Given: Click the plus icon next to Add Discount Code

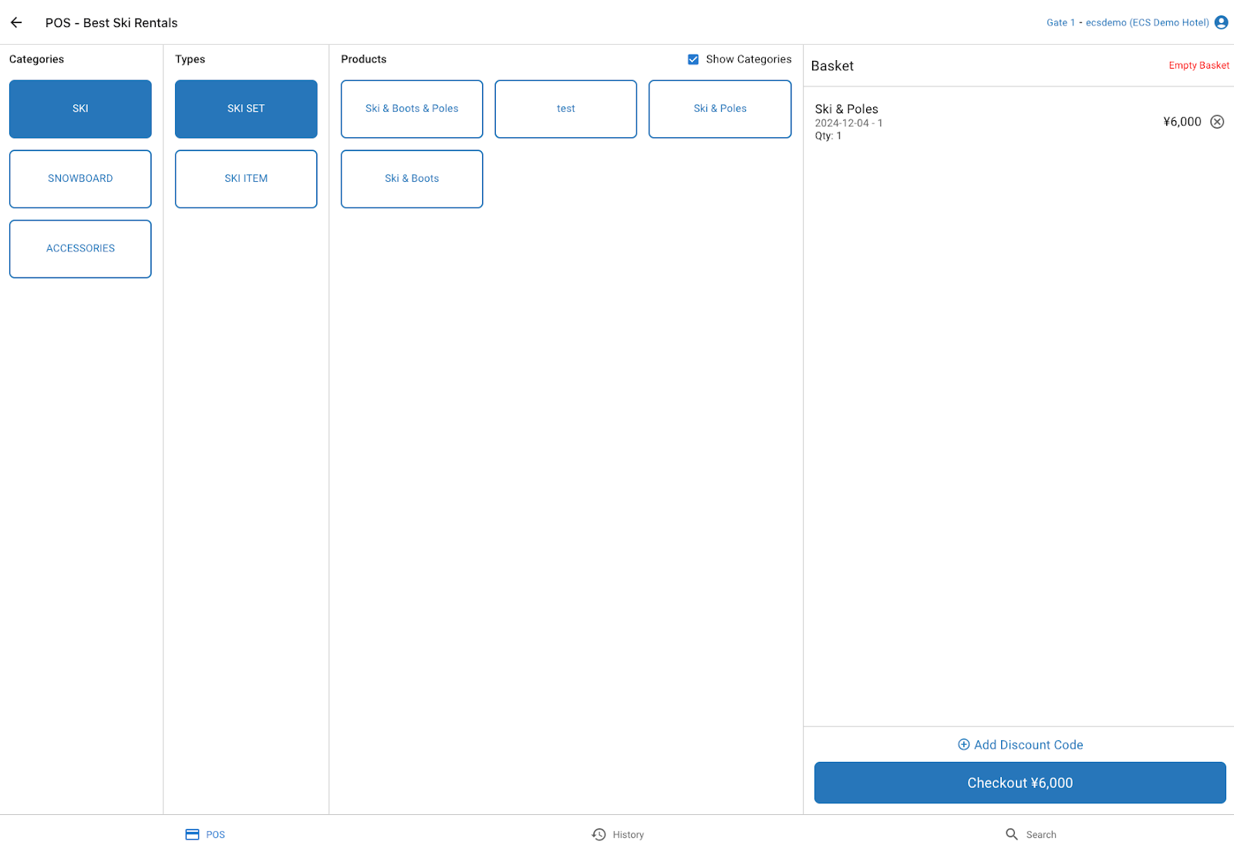Looking at the screenshot, I should click(964, 744).
